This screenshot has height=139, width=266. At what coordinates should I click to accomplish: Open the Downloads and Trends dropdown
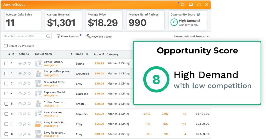click(191, 36)
